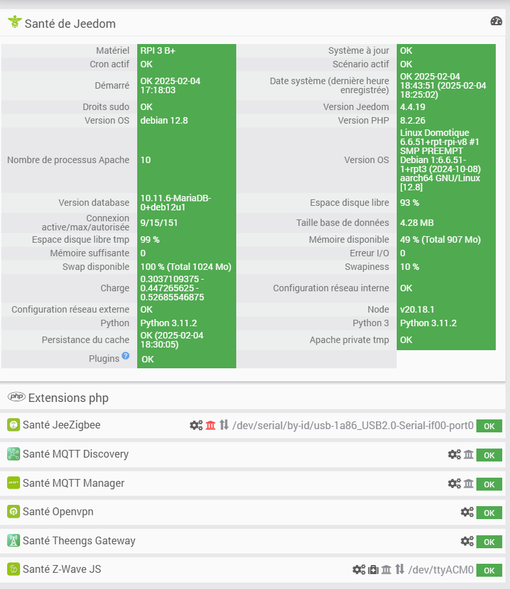510x589 pixels.
Task: Click the blue help icon beside Plugins
Action: [x=126, y=356]
